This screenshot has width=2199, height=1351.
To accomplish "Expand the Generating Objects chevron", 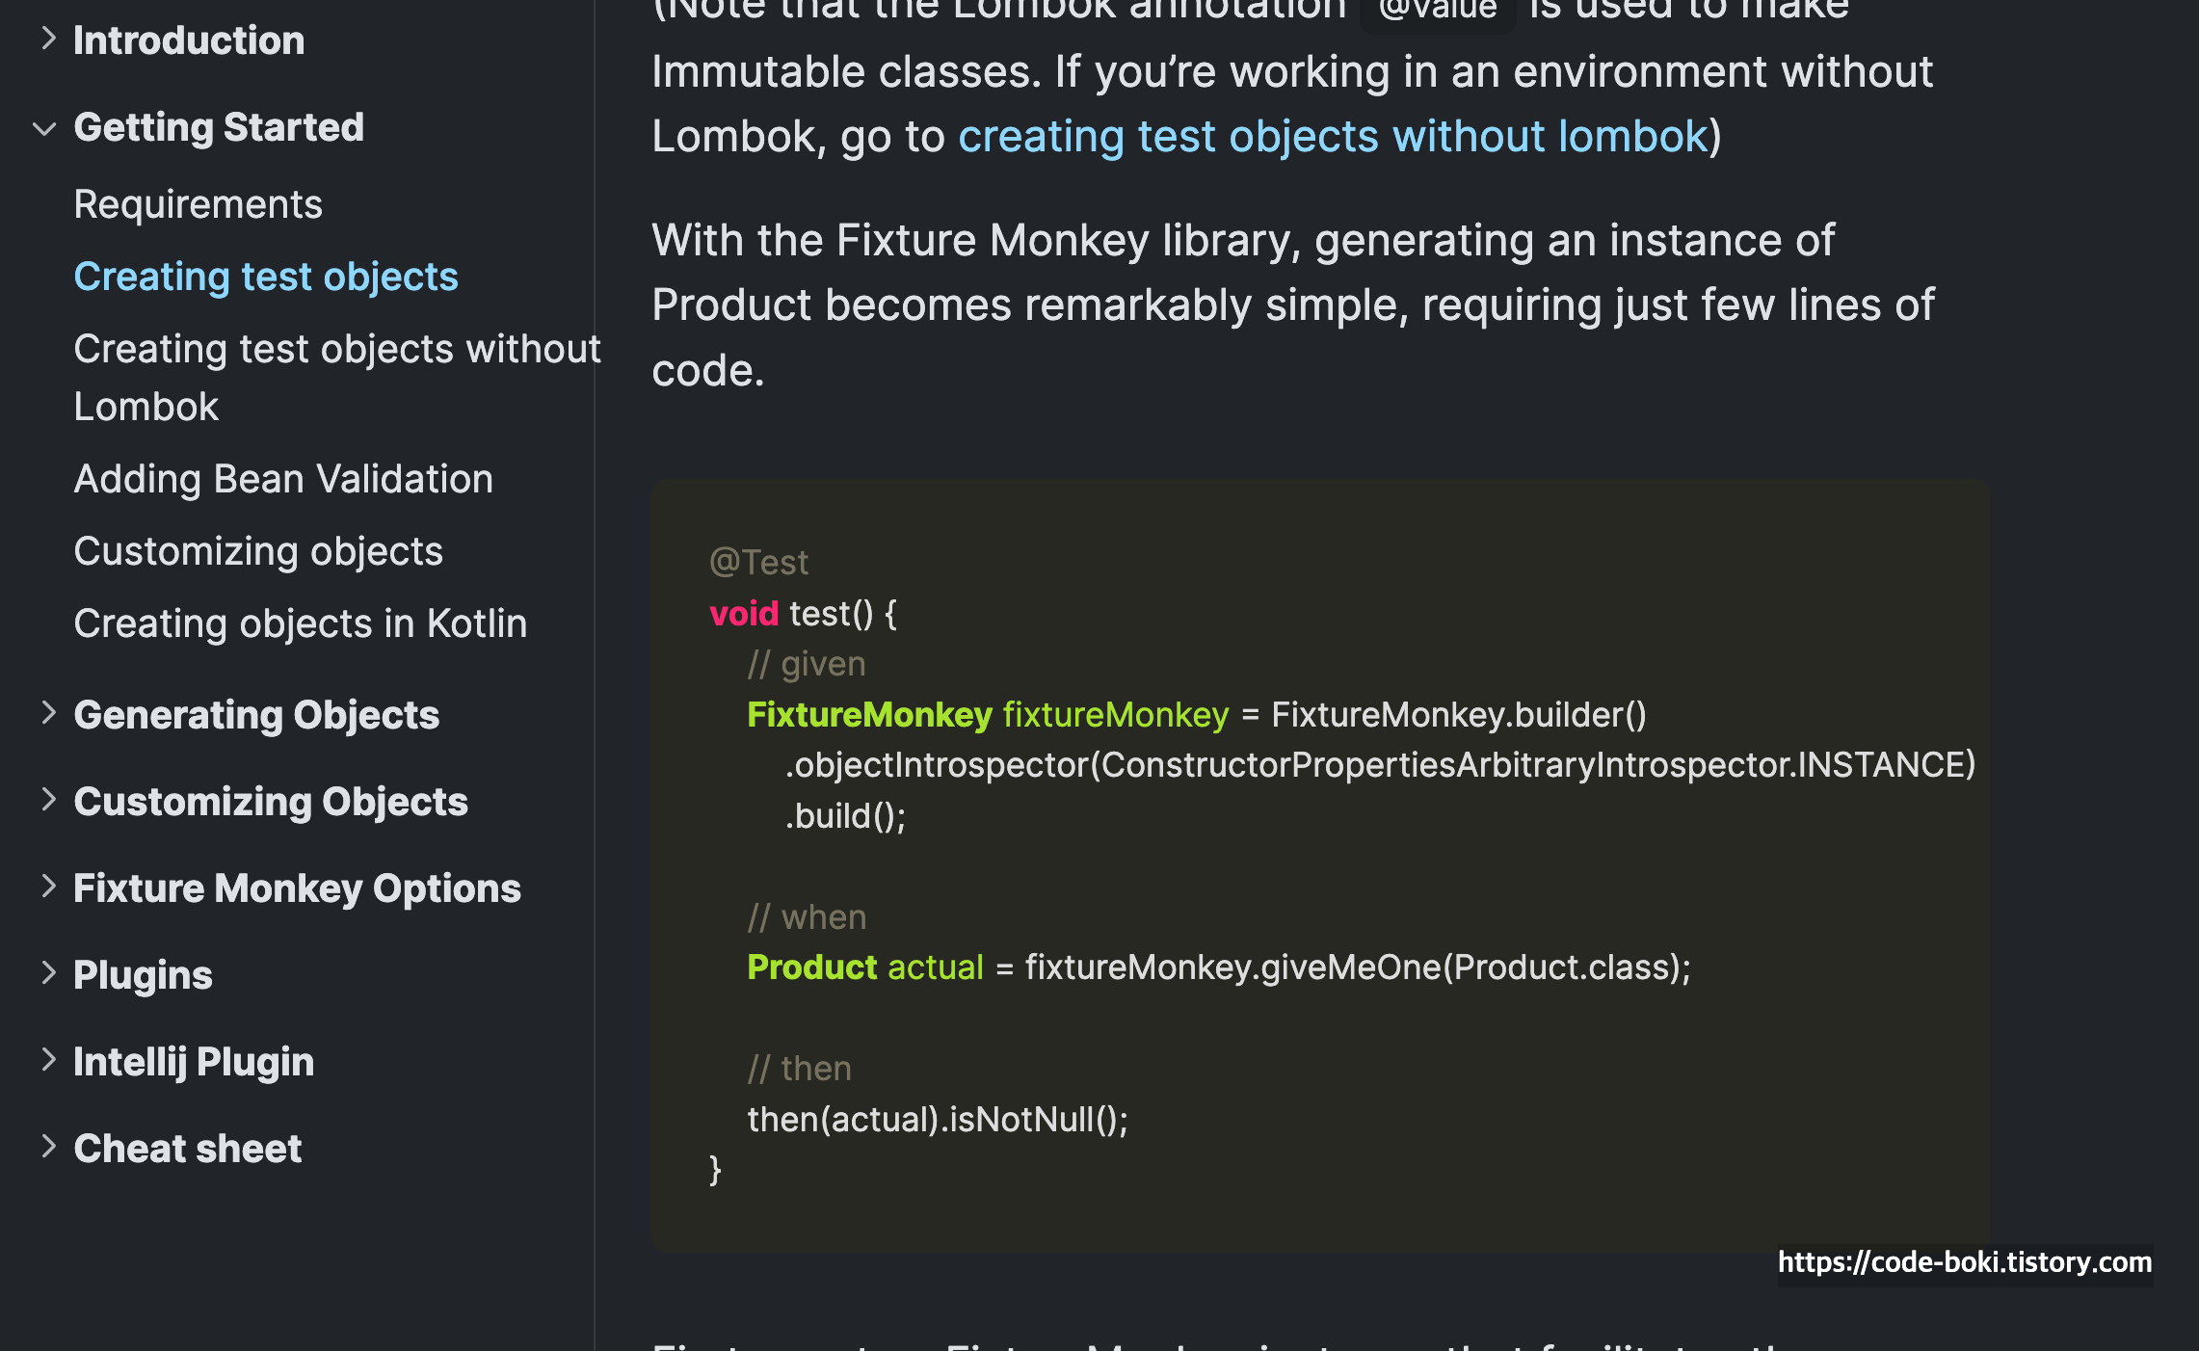I will point(49,713).
